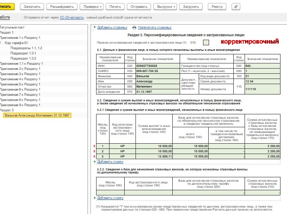Delete month 3 row with red X
287x214 pixels.
(x=94, y=156)
